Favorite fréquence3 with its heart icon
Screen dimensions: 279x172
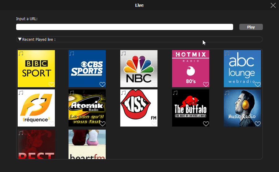(51, 123)
